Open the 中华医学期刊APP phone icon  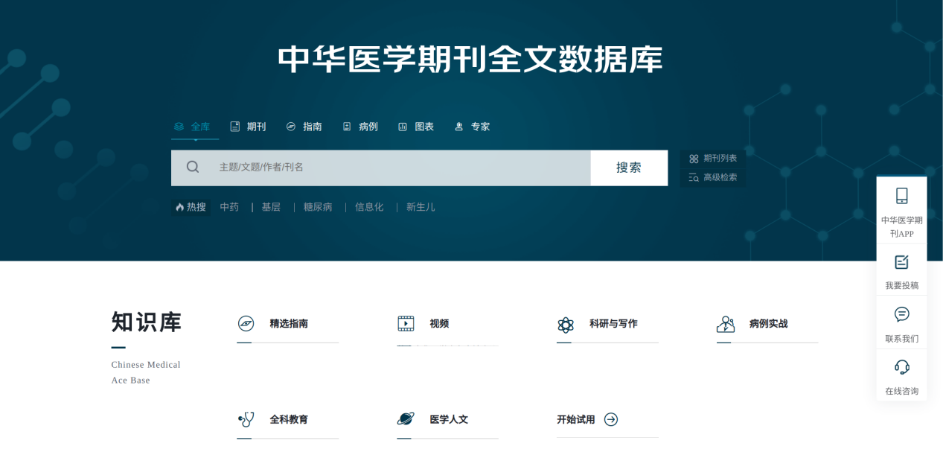click(x=901, y=196)
